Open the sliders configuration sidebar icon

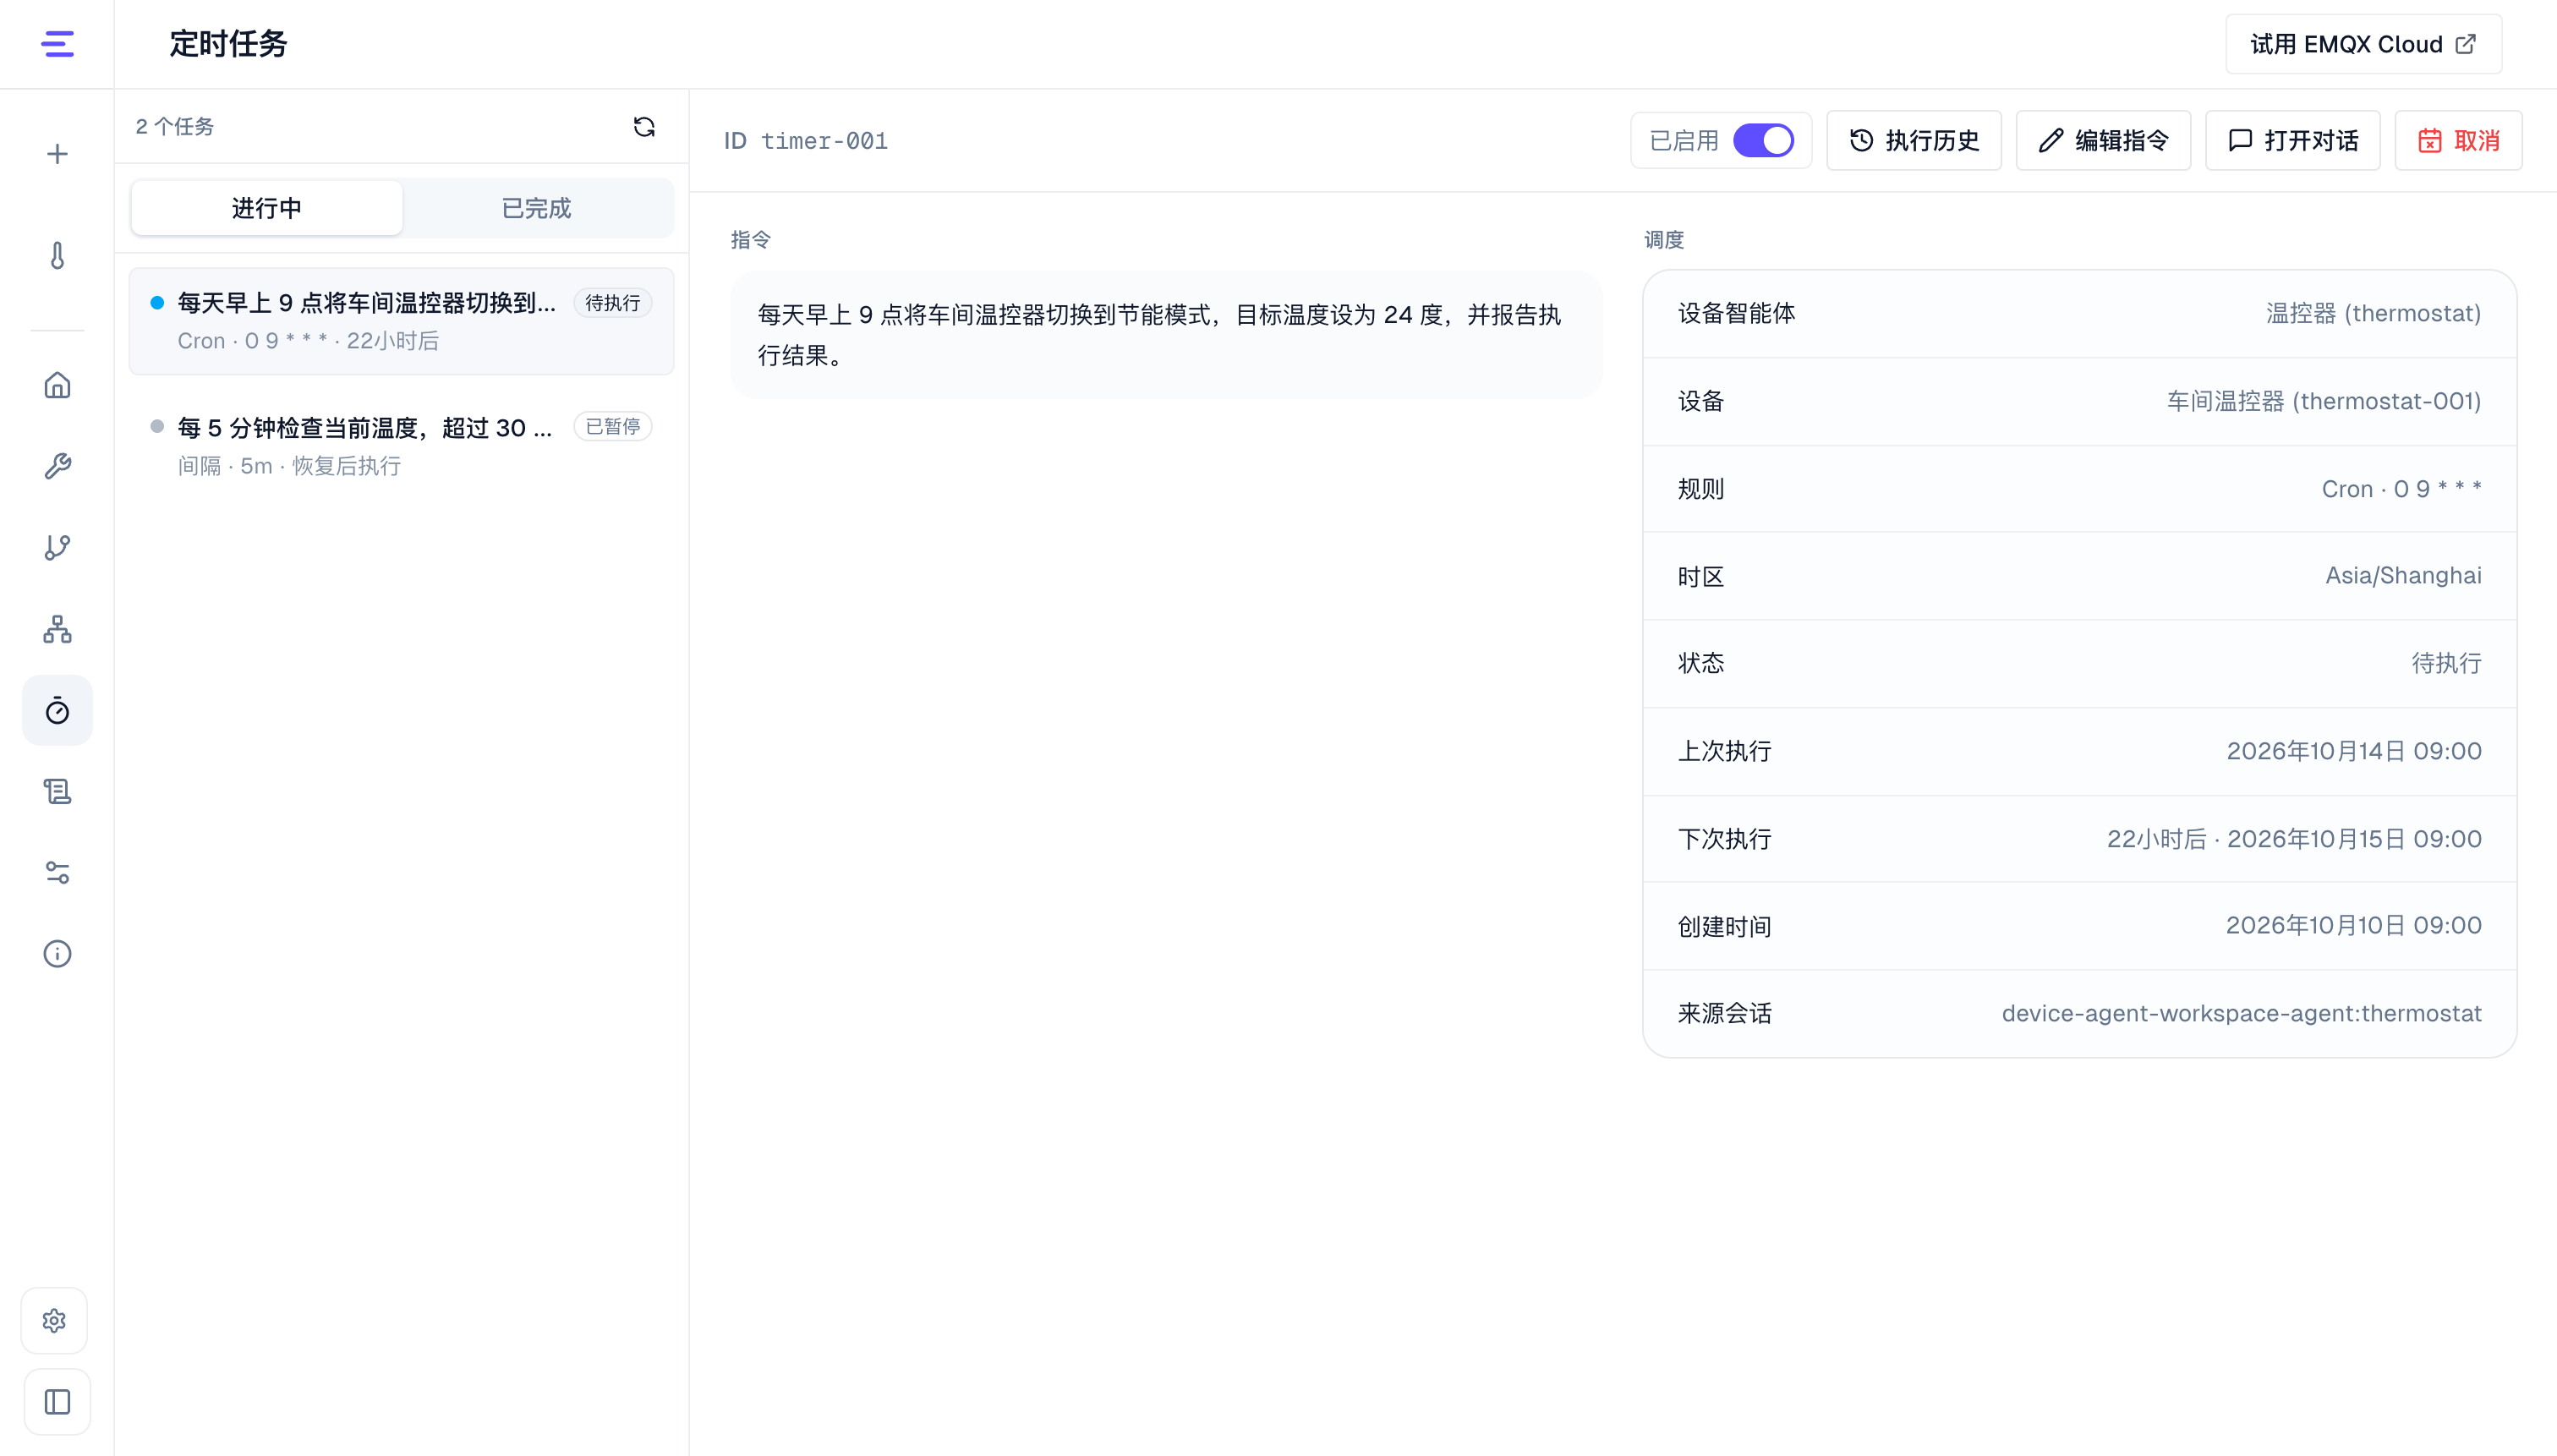[x=57, y=873]
